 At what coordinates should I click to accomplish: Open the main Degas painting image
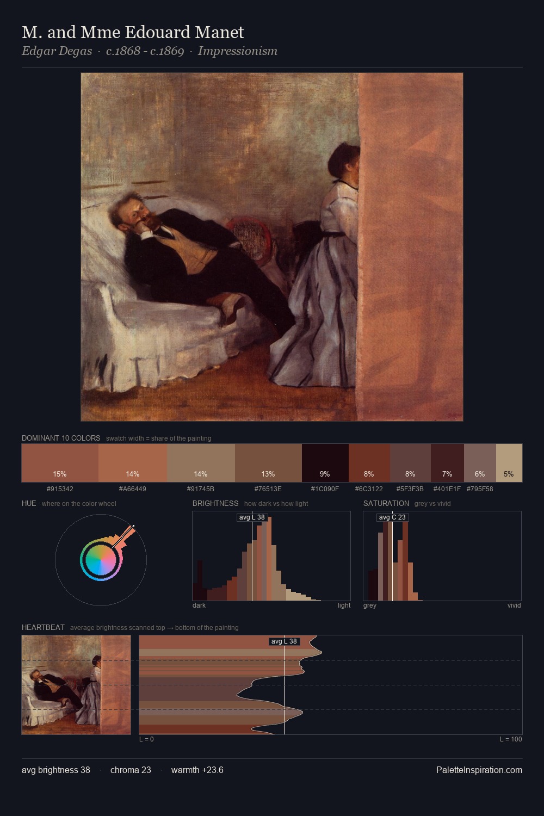tap(272, 247)
